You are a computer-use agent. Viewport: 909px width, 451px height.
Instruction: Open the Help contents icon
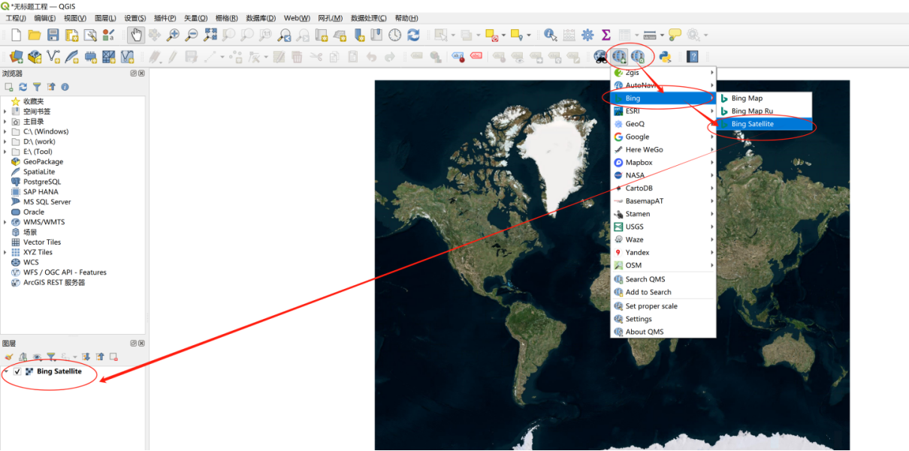[693, 56]
